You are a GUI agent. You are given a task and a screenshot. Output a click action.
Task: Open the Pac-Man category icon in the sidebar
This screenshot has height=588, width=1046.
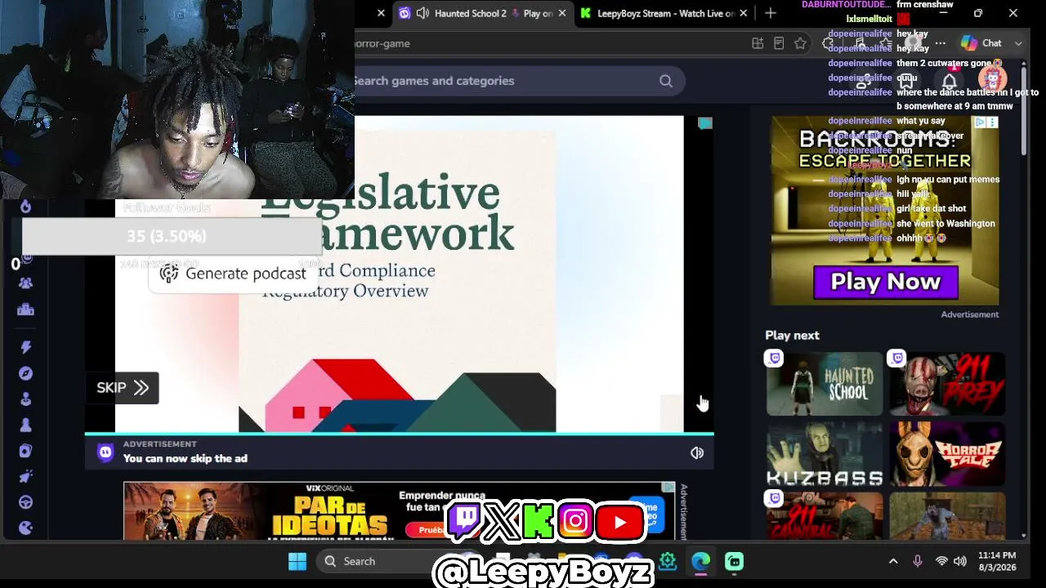coord(26,528)
